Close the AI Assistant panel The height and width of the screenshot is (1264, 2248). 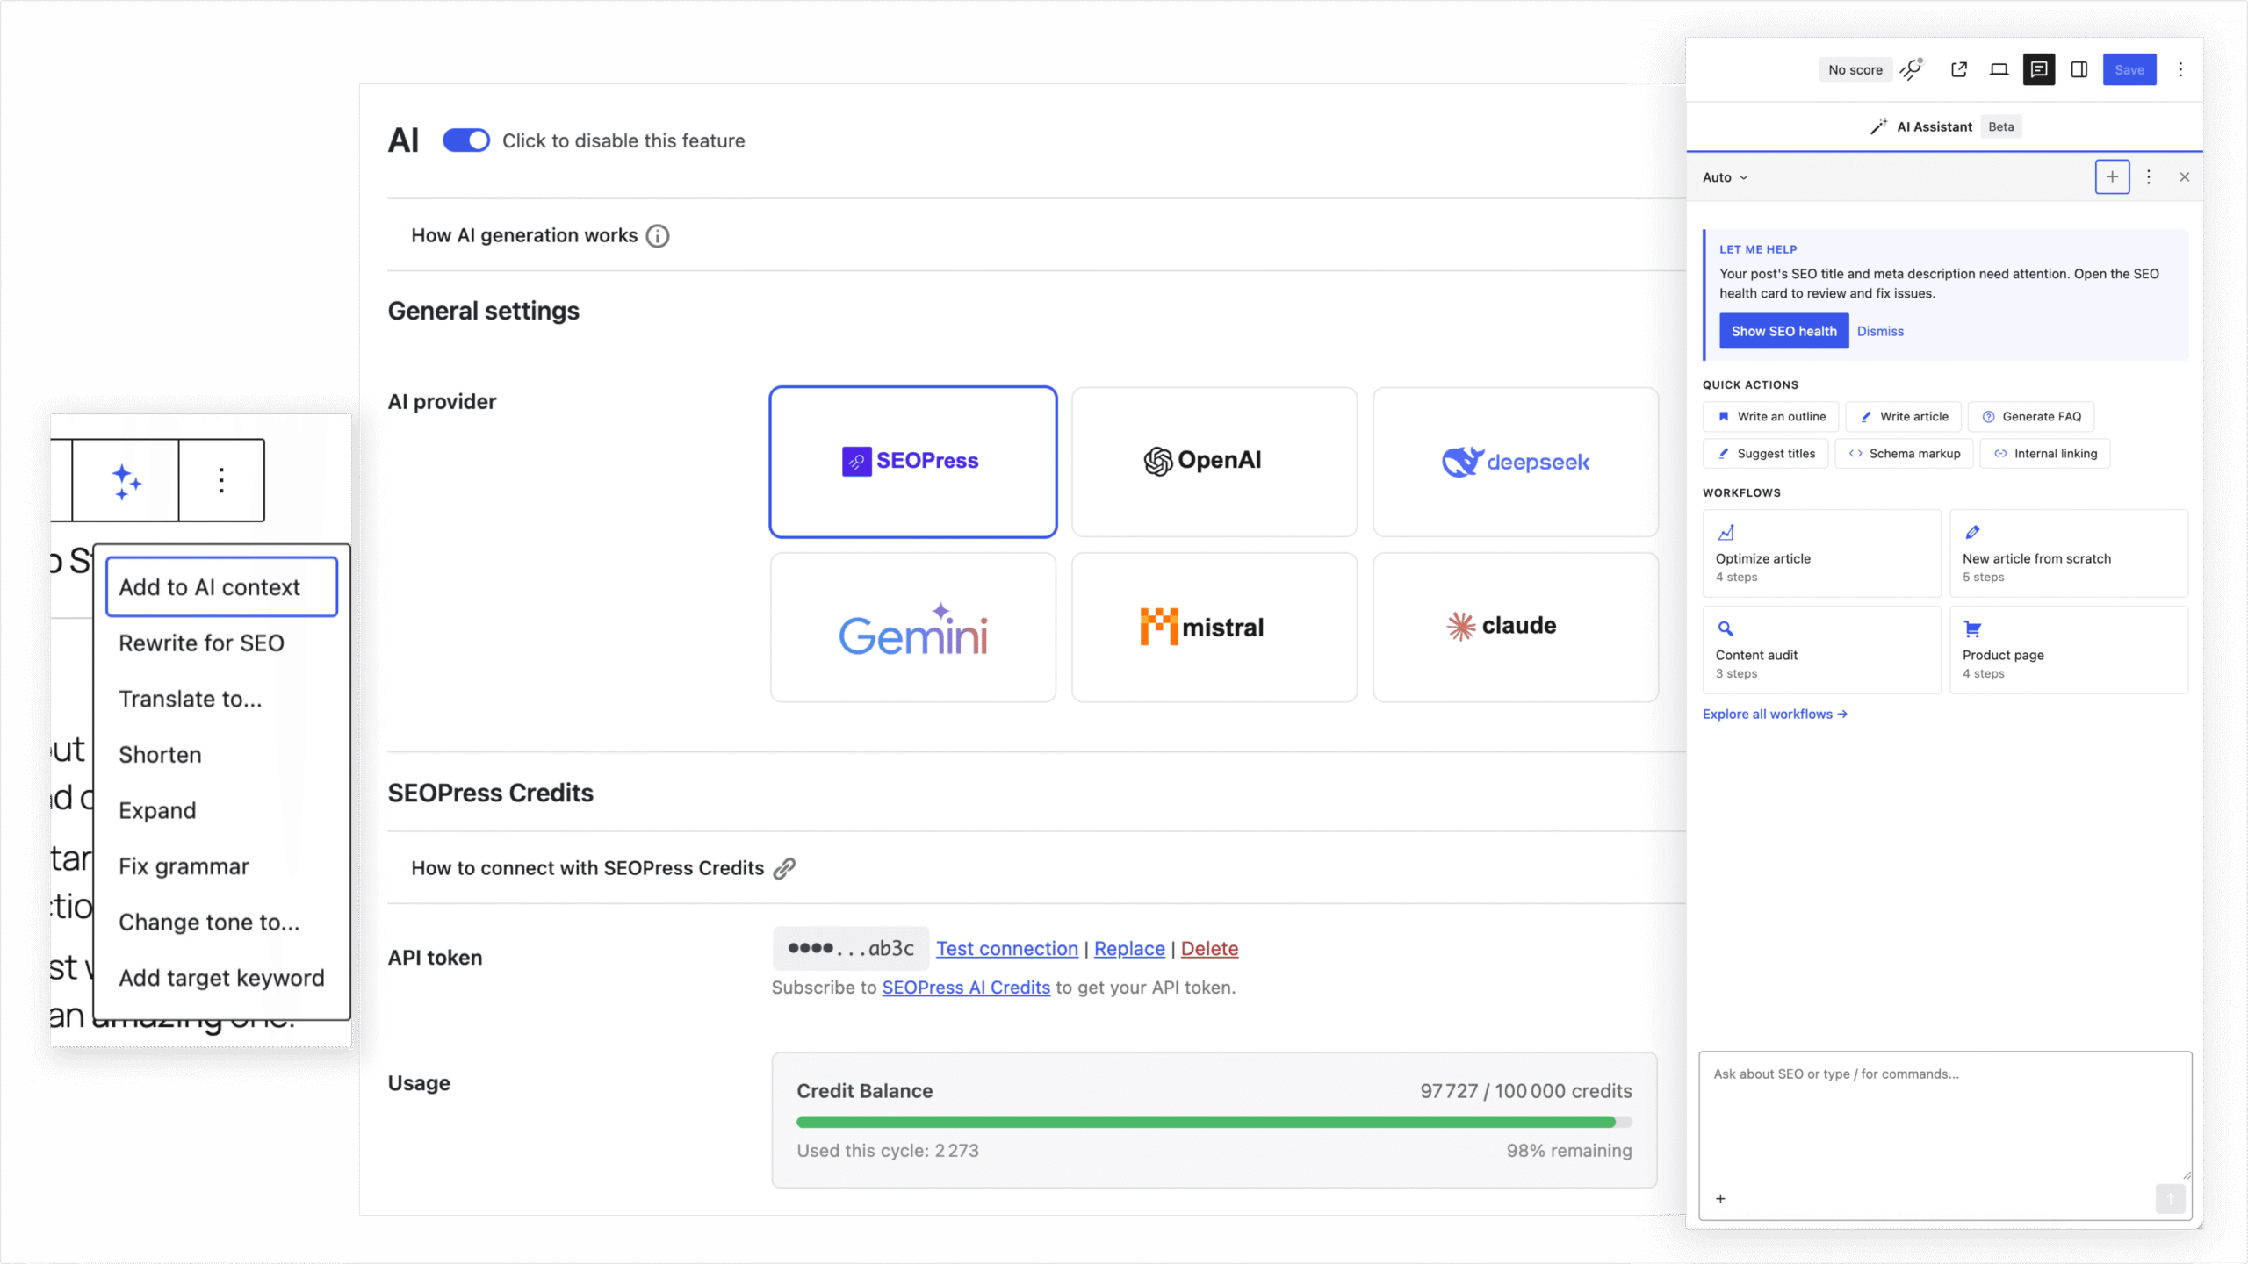pyautogui.click(x=2185, y=176)
